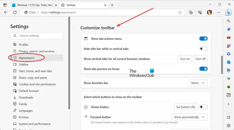Click the Collections icon in toolbar
234x130 pixels.
click(191, 12)
